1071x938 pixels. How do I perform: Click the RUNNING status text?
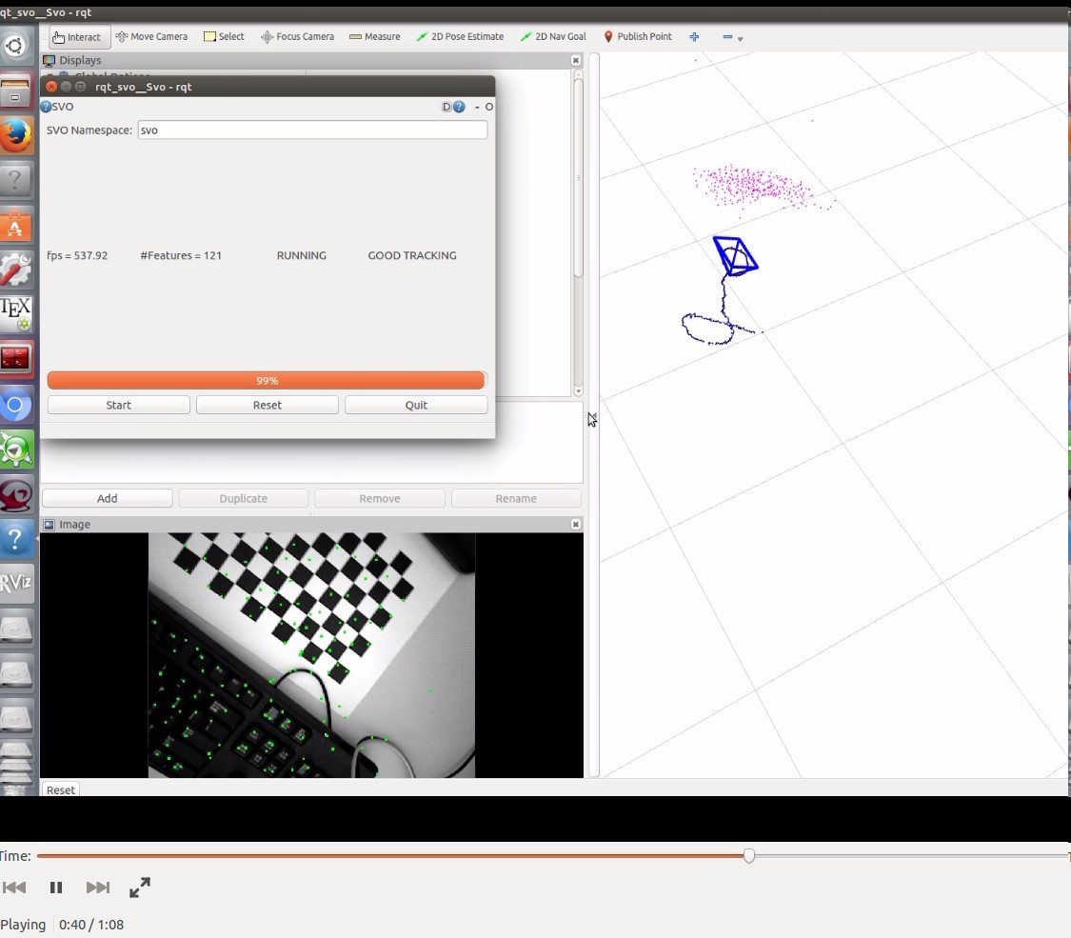pos(301,255)
